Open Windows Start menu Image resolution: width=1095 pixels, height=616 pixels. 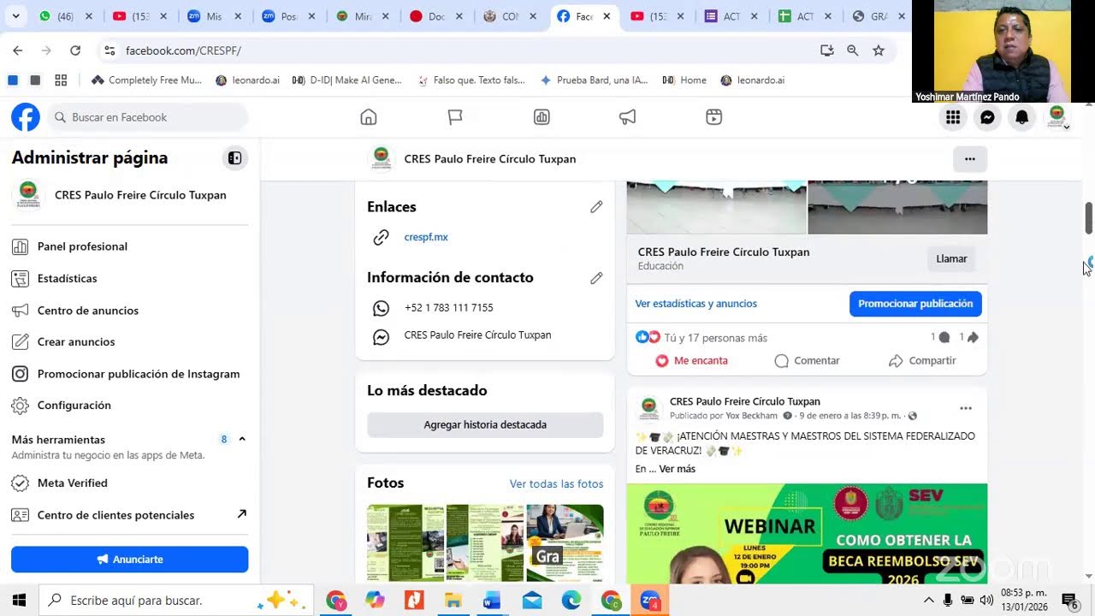click(x=19, y=601)
